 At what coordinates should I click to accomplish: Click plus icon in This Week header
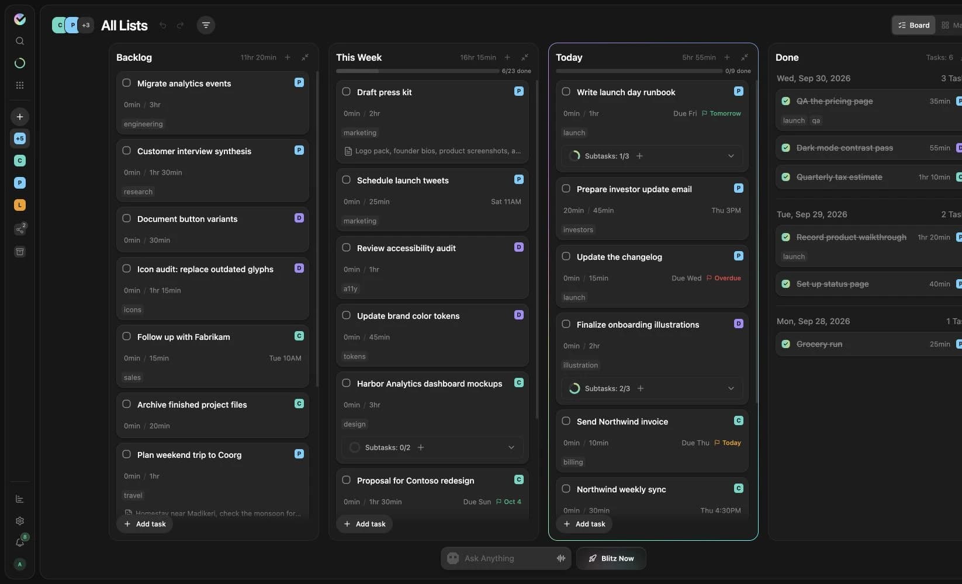(x=507, y=57)
